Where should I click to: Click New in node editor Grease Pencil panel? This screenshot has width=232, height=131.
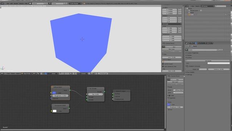(177, 80)
